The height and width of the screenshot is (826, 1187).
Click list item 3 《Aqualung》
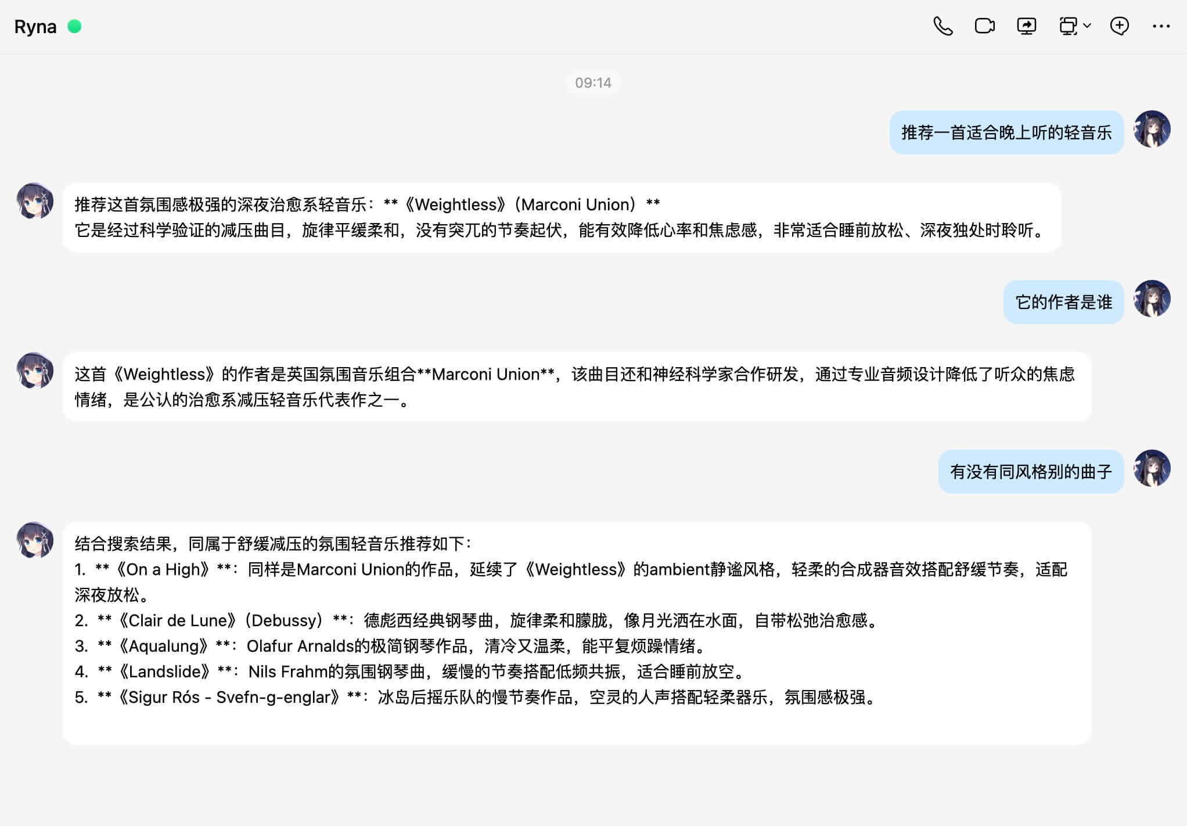point(391,646)
